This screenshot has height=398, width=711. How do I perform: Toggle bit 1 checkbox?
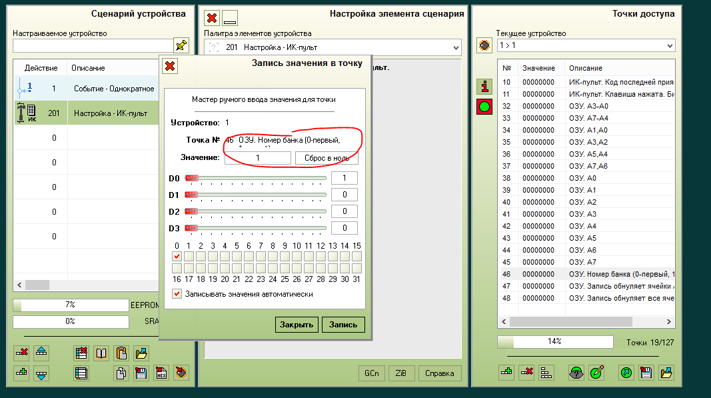tap(189, 257)
